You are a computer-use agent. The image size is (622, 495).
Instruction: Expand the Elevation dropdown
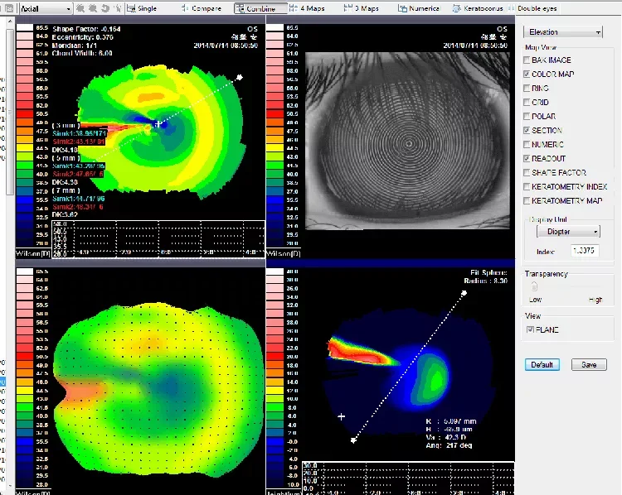tap(561, 31)
